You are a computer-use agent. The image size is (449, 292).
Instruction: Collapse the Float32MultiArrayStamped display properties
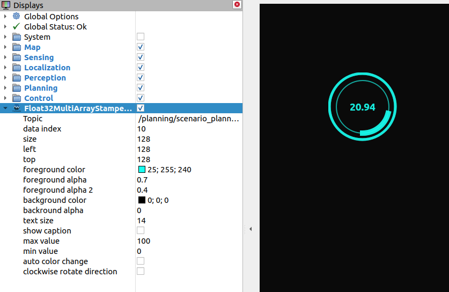(x=5, y=108)
